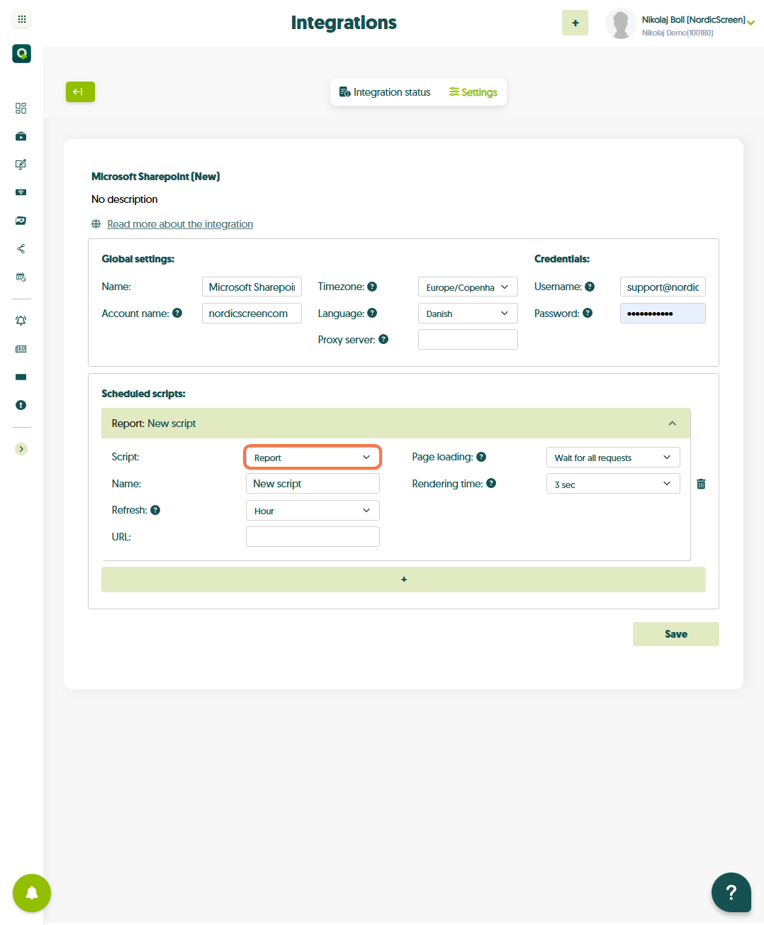Open the Read more about the integration link
The image size is (764, 925).
[180, 224]
